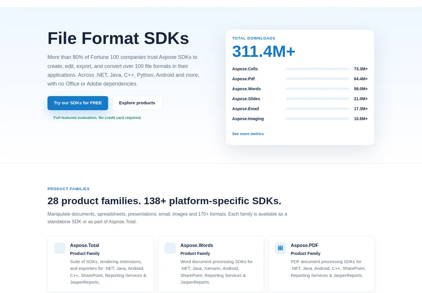This screenshot has height=293, width=422.
Task: Click the Aspose.Pdf downloads progress bar
Action: (317, 79)
